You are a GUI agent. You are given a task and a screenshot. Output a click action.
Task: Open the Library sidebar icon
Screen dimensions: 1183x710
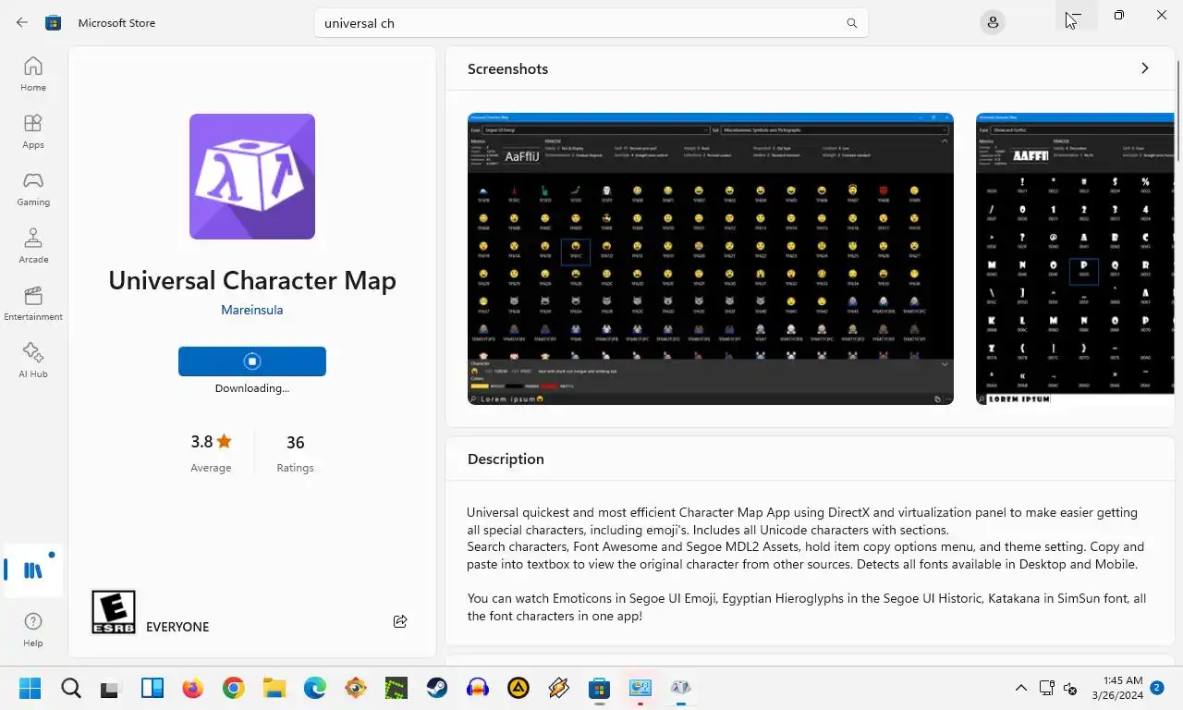click(33, 569)
